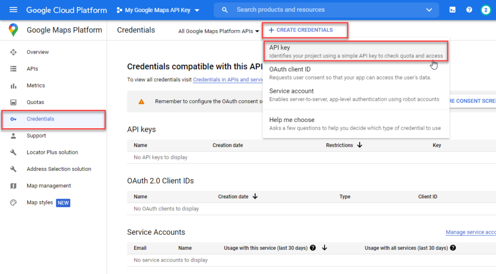Image resolution: width=496 pixels, height=274 pixels.
Task: Click the Google Maps Platform pin logo
Action: coord(14,30)
